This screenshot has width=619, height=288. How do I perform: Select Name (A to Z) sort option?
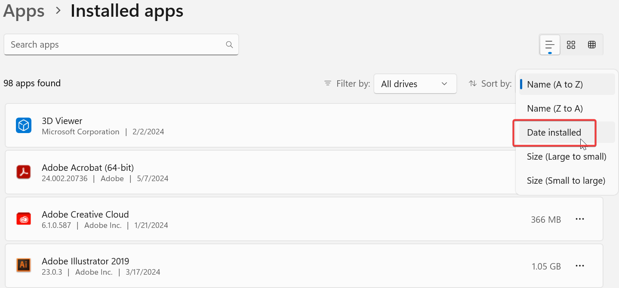click(555, 85)
